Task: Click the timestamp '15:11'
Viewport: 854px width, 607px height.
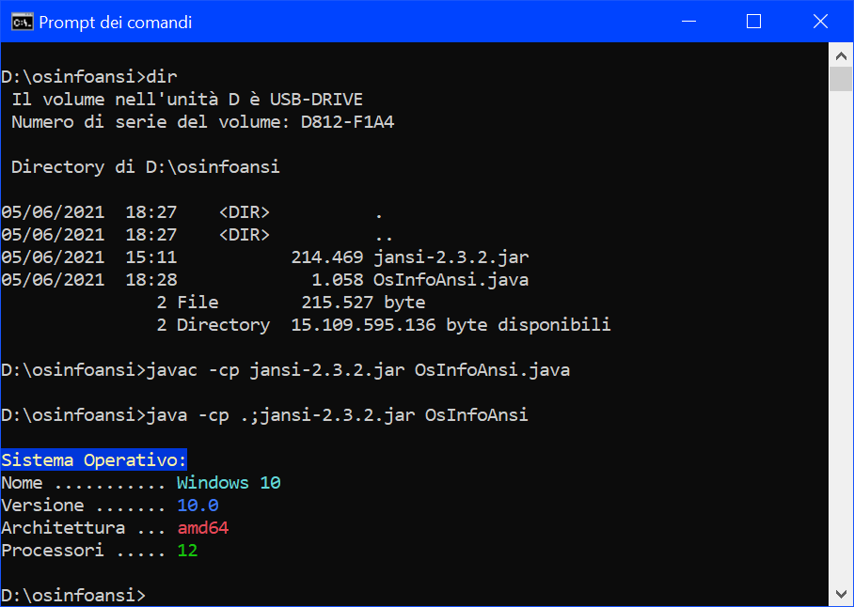Action: click(150, 257)
